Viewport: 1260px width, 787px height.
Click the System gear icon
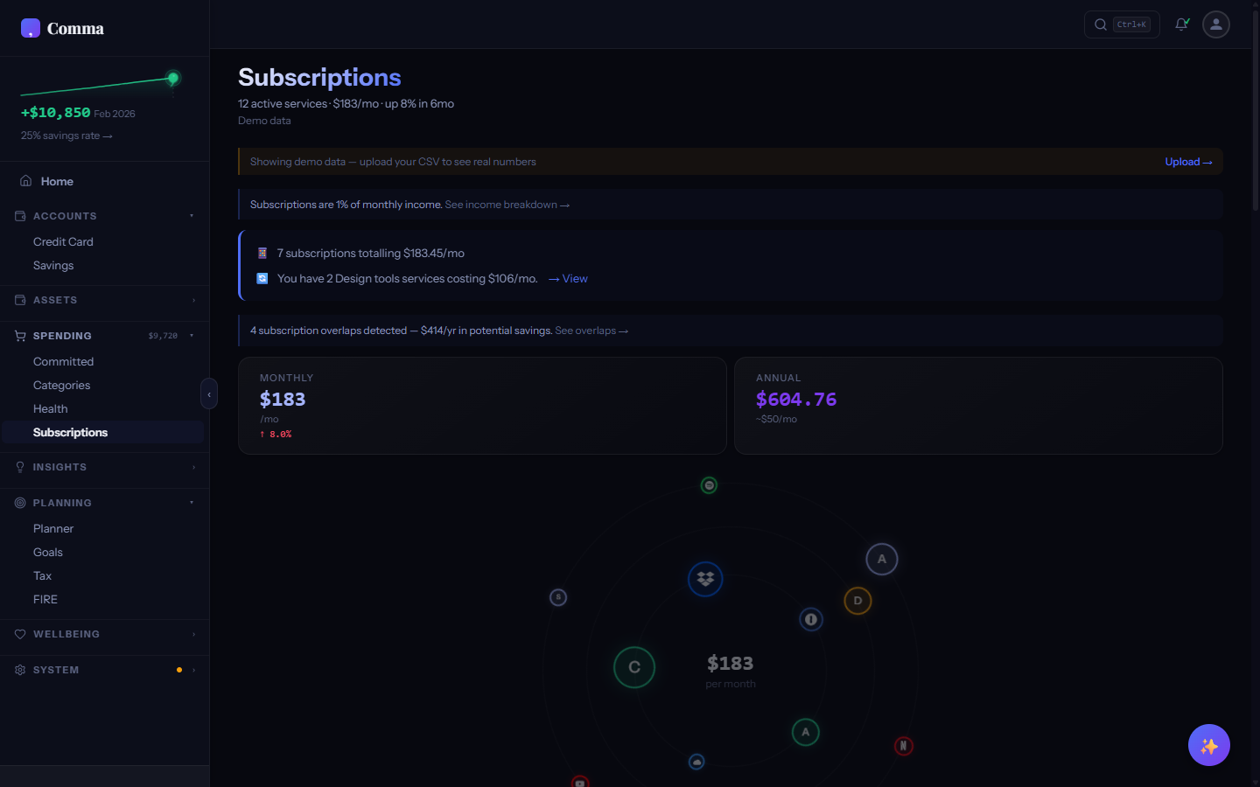tap(19, 670)
